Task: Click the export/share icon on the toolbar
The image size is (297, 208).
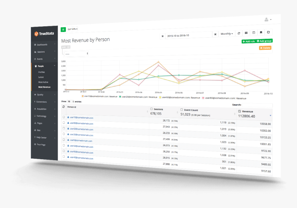Action: 269,32
